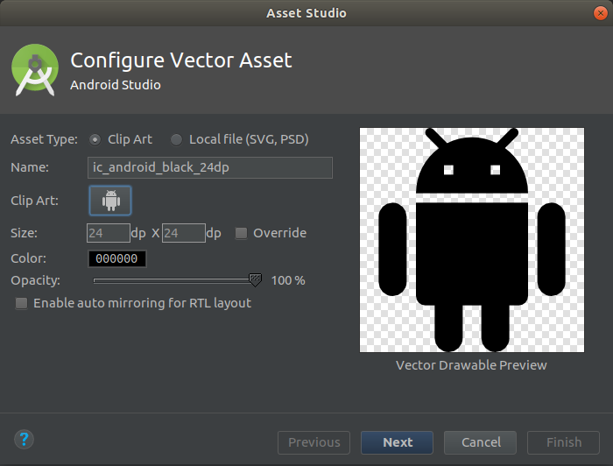
Task: Open the 000000 color swatch picker
Action: point(116,258)
